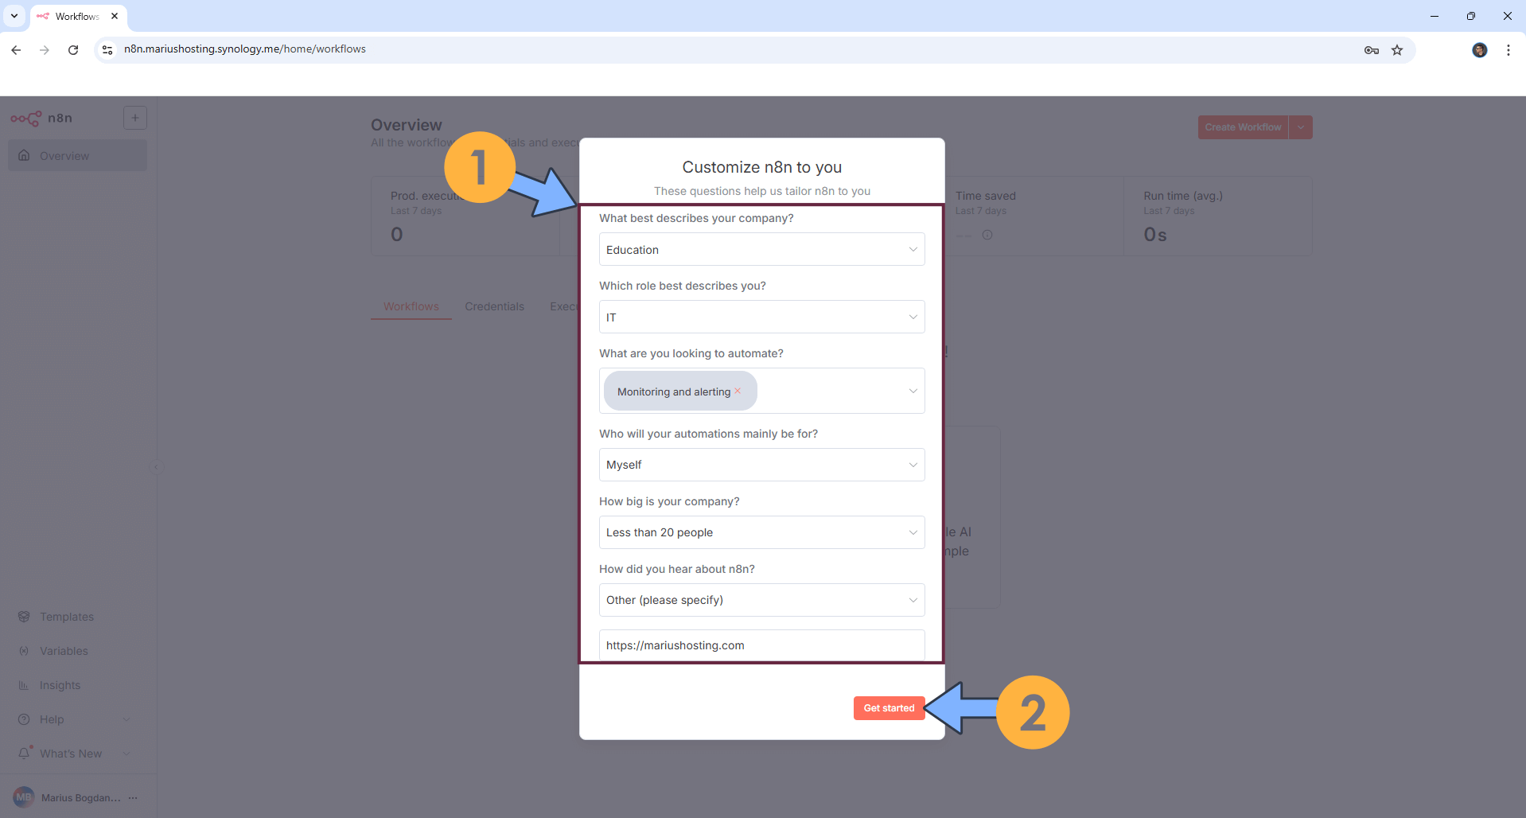
Task: Open the user options ellipsis menu
Action: tap(133, 797)
